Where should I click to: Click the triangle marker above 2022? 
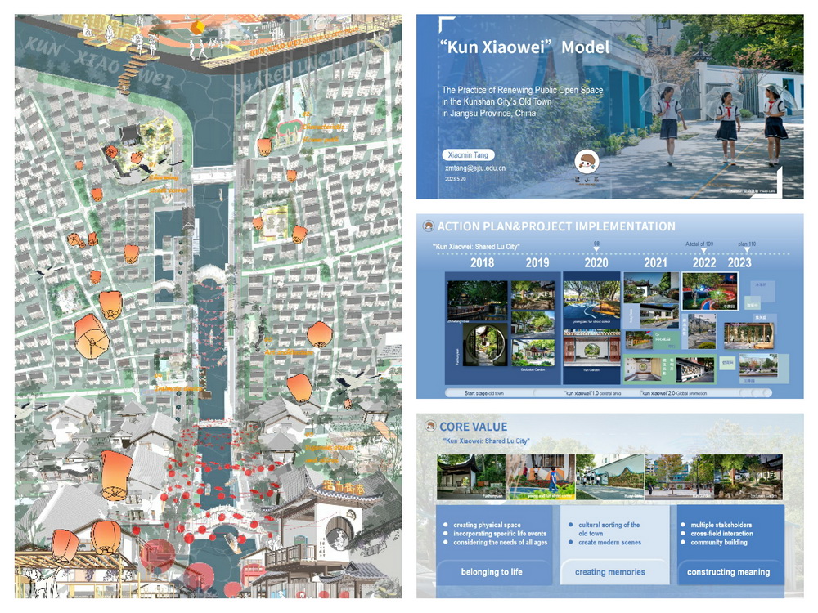click(x=704, y=252)
